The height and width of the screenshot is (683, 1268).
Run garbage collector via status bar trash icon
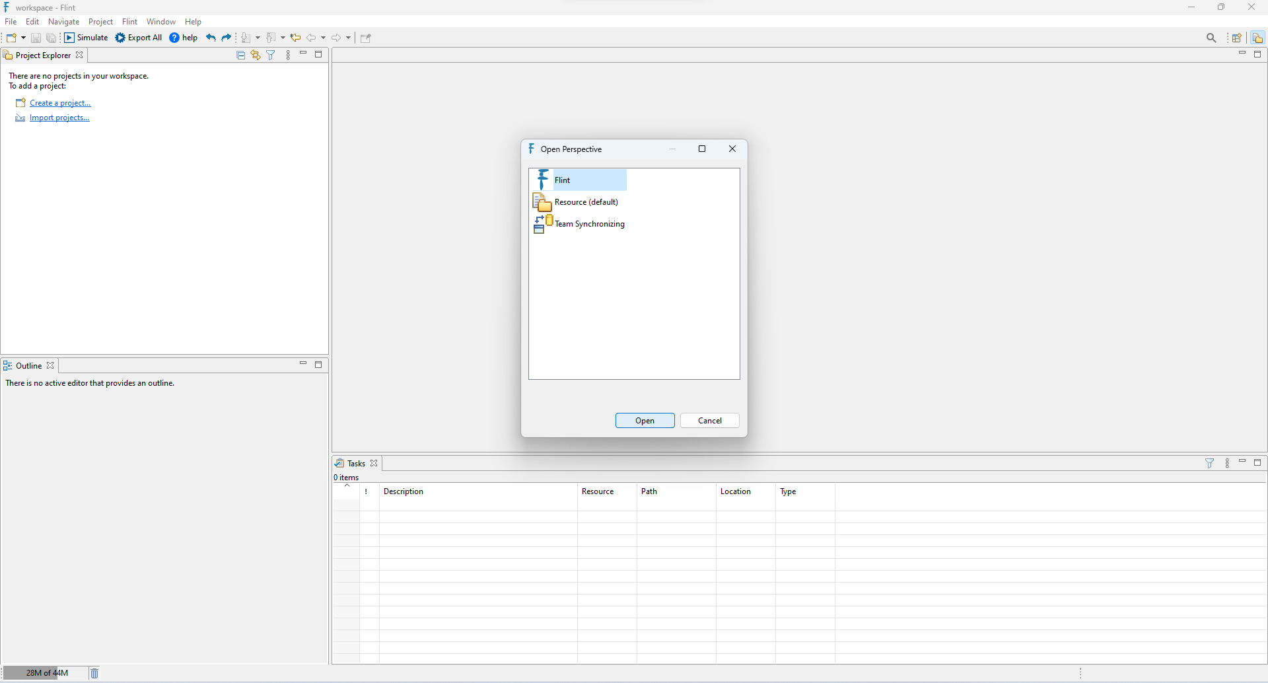pyautogui.click(x=94, y=672)
